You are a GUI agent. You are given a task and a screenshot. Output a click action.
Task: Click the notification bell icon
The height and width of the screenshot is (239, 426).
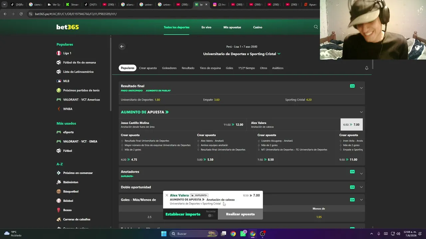(x=366, y=68)
